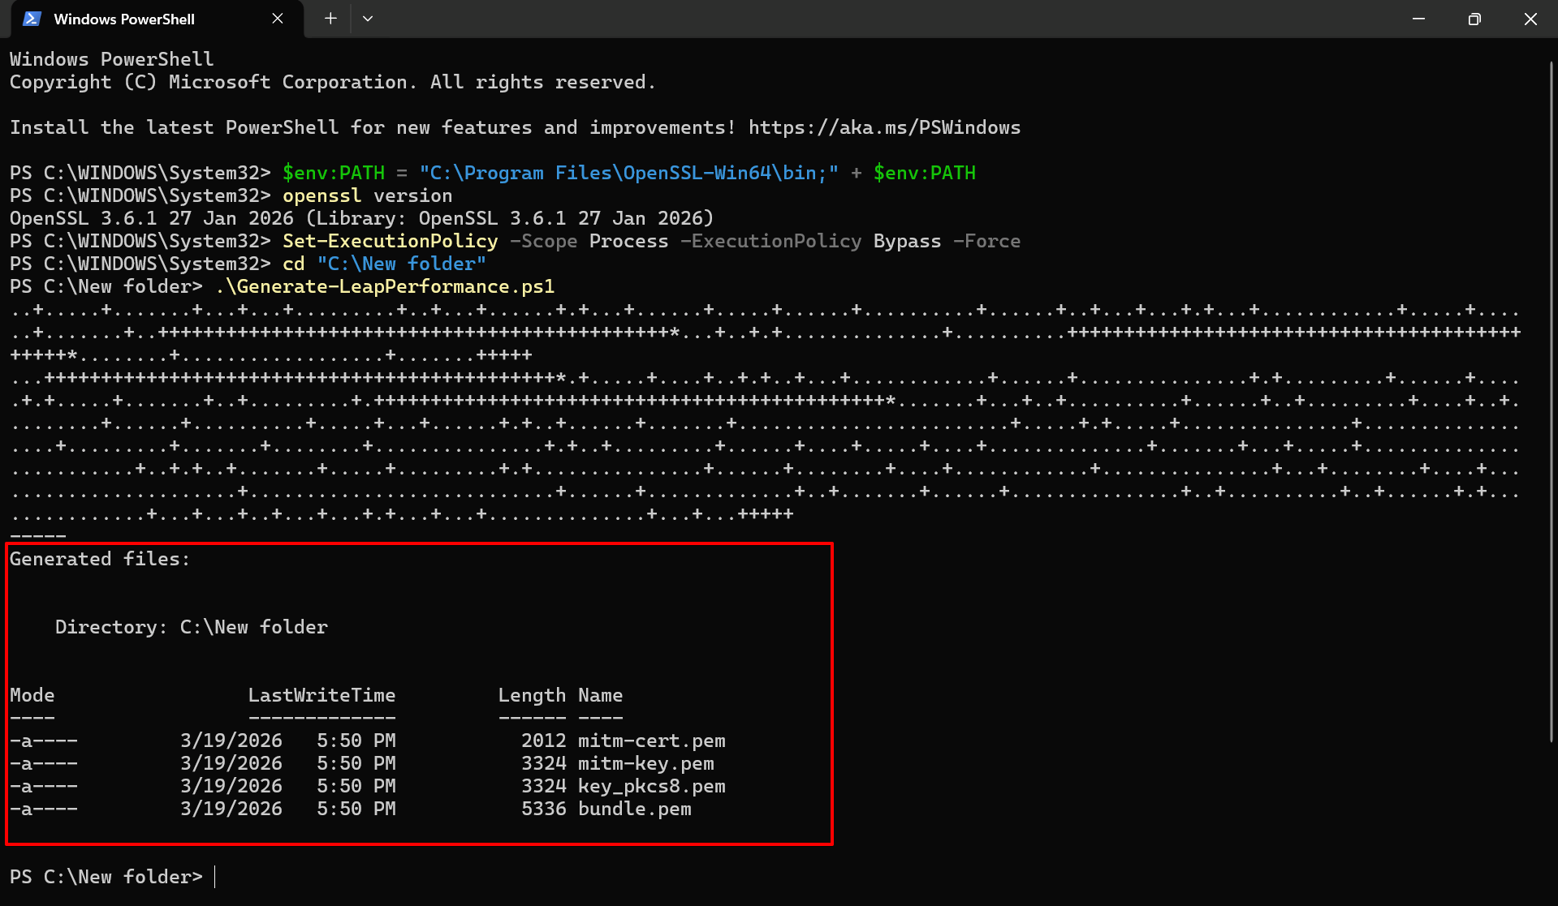Click the command prompt cursor at the bottom
This screenshot has height=906, width=1558.
(215, 877)
